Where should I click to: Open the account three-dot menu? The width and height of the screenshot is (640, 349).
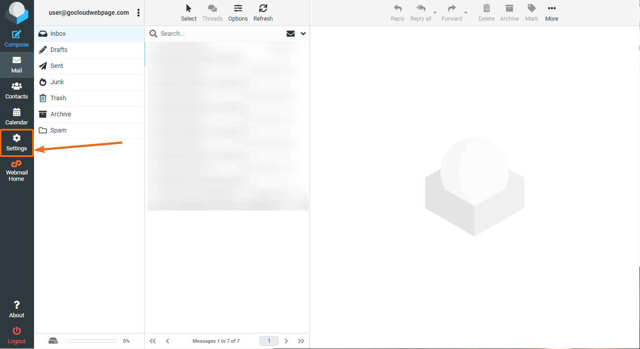138,13
